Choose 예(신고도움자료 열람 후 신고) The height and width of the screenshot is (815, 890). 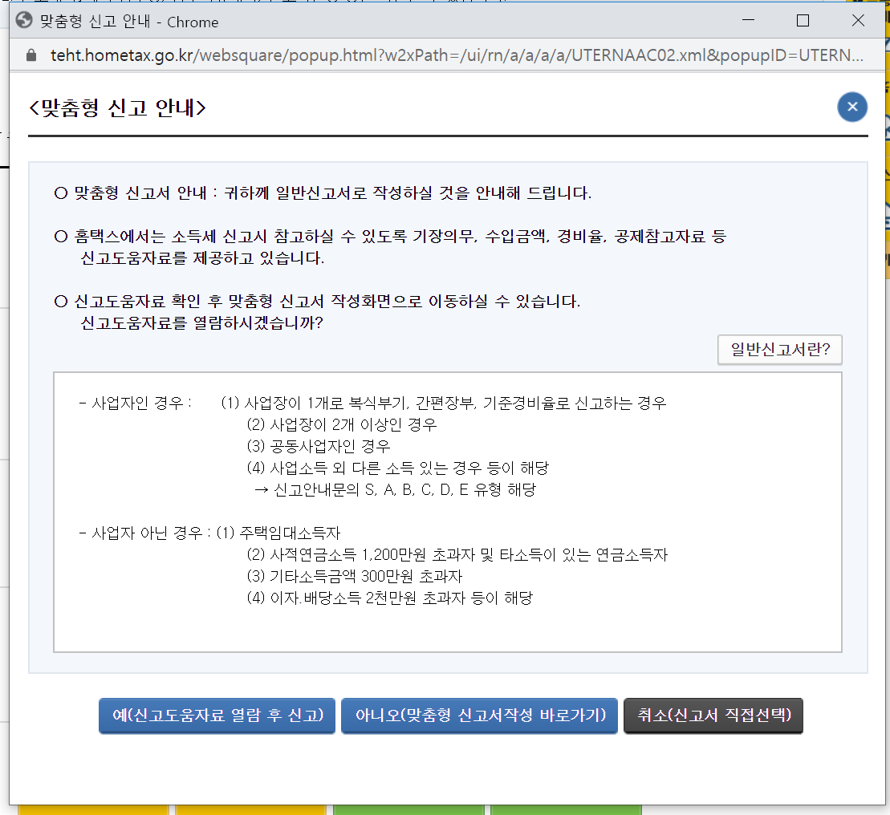(x=217, y=716)
